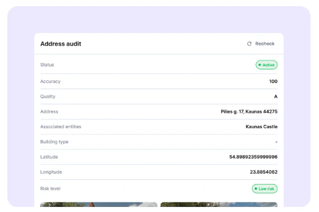
Task: Select the Kaunas Castle entity value
Action: click(x=261, y=127)
